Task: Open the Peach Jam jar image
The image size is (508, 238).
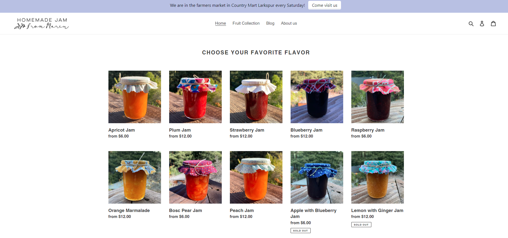Action: click(x=256, y=177)
